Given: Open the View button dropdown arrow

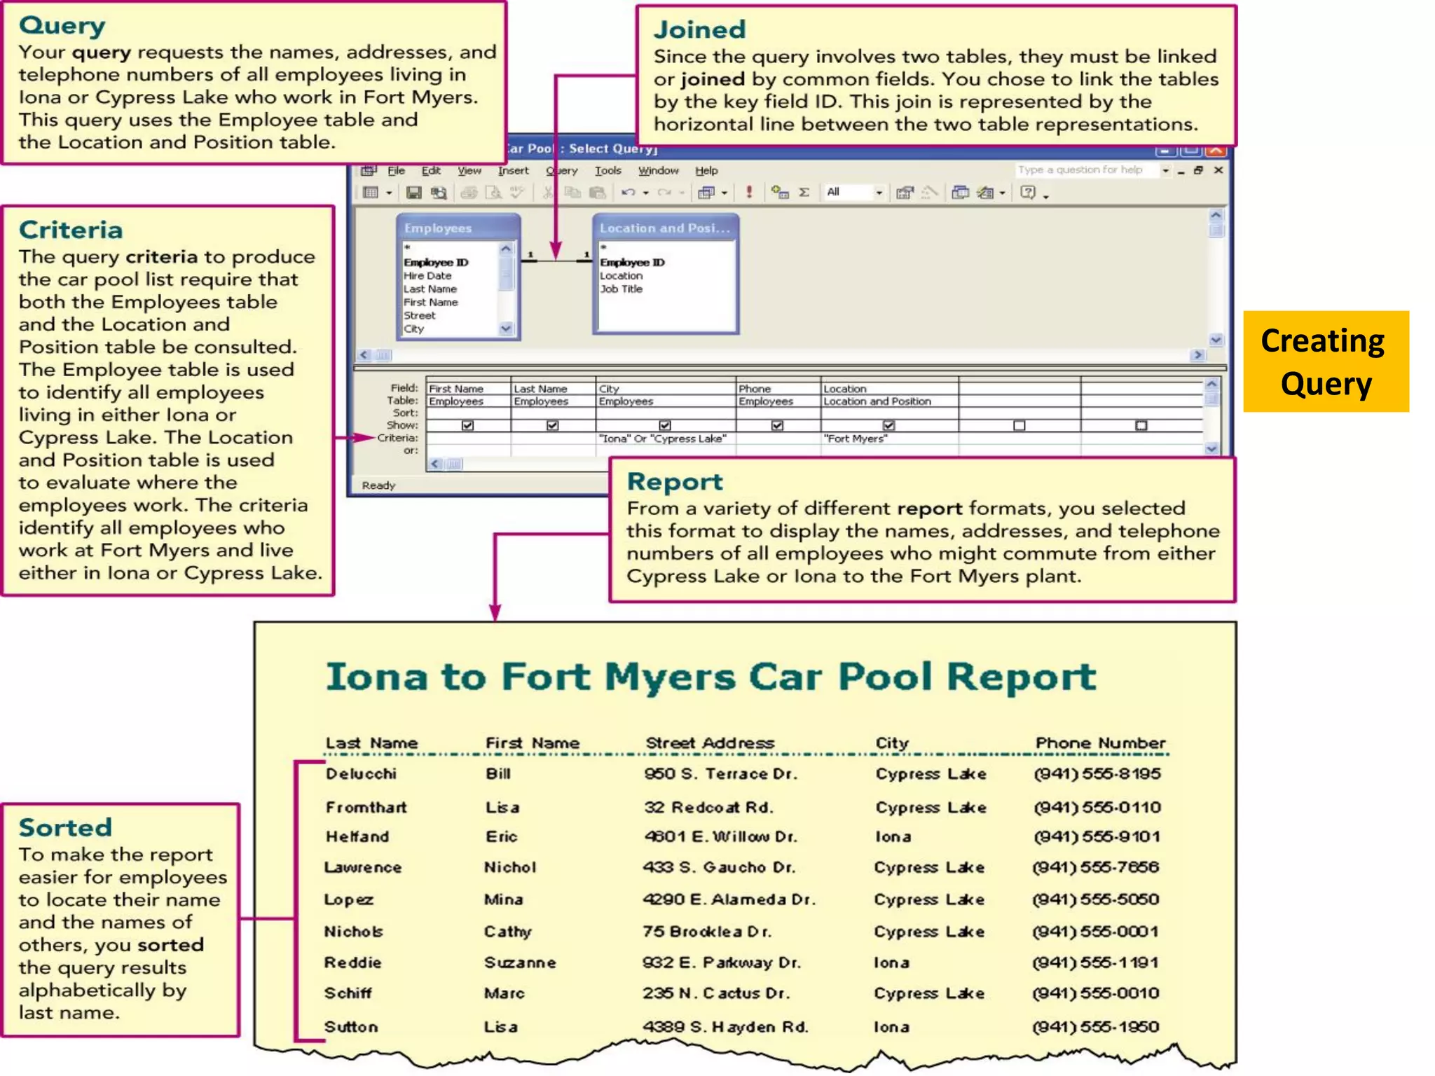Looking at the screenshot, I should [389, 193].
